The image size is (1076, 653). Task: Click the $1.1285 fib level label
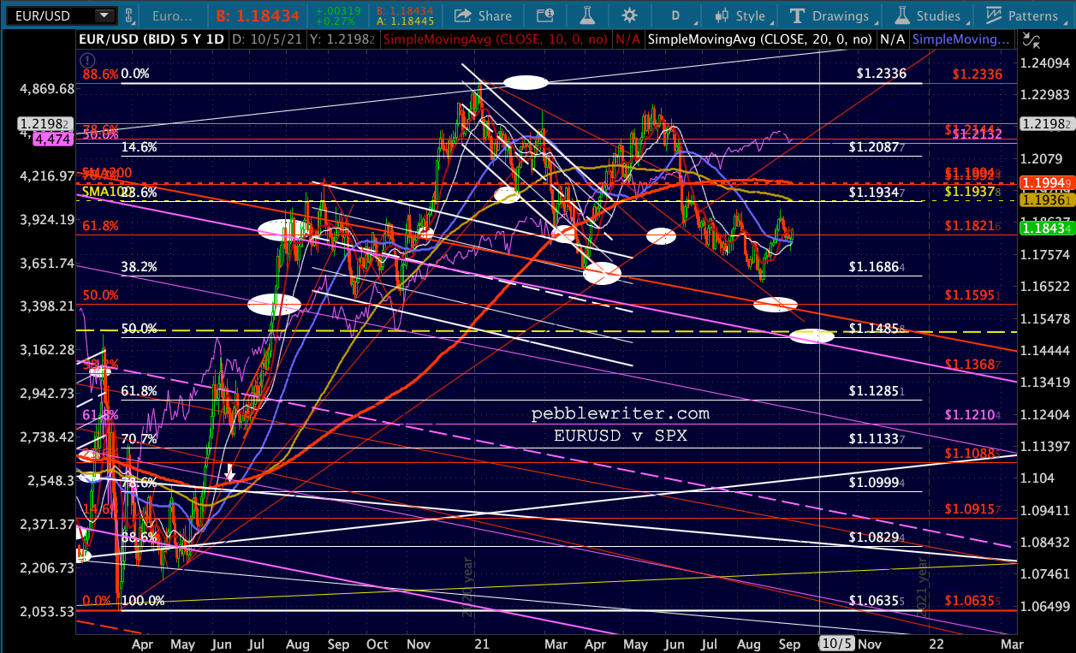tap(877, 391)
